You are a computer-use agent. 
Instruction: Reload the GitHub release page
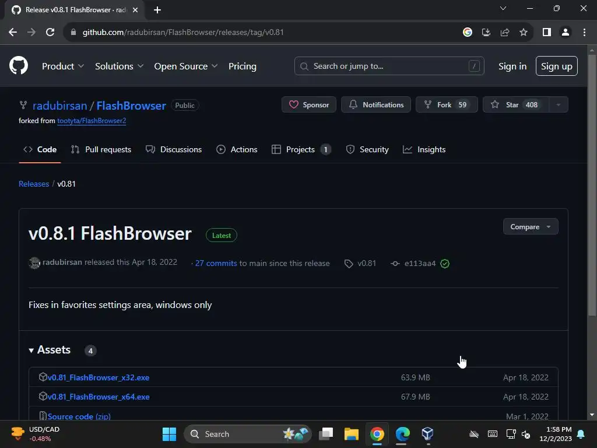tap(50, 33)
